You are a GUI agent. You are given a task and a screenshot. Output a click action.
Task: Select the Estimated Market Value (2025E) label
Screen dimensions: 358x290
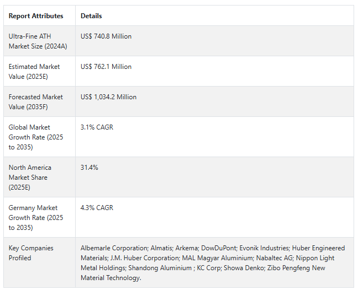(x=34, y=72)
